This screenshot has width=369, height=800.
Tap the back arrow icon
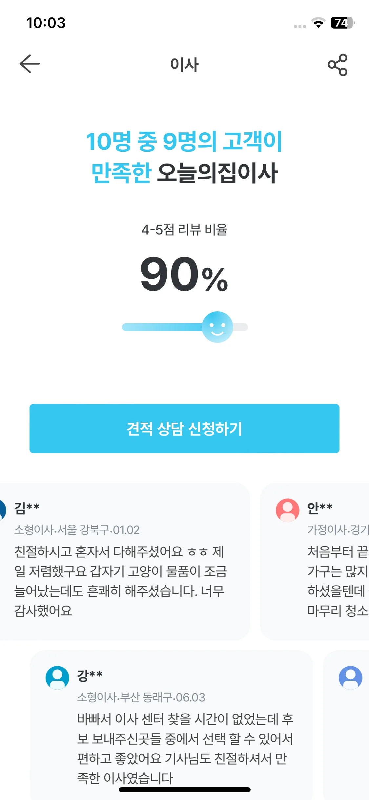click(x=30, y=64)
